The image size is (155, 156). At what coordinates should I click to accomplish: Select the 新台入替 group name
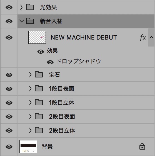point(51,21)
